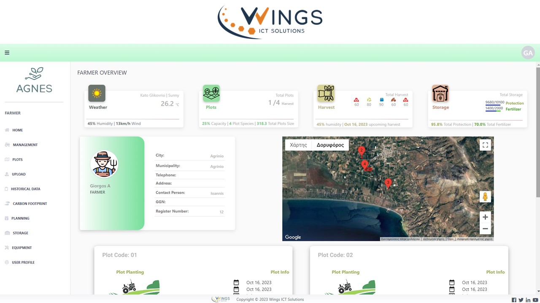This screenshot has height=303, width=540.
Task: Click the 318.3 Total Plots Size text
Action: point(275,124)
